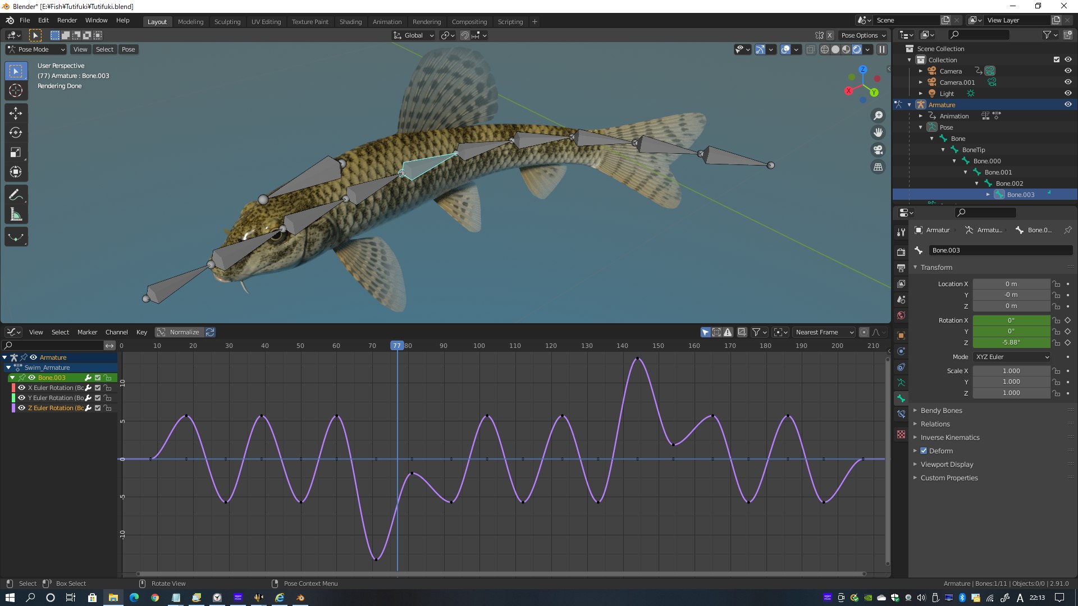This screenshot has height=606, width=1078.
Task: Click the frame 77 timeline marker
Action: click(x=397, y=346)
